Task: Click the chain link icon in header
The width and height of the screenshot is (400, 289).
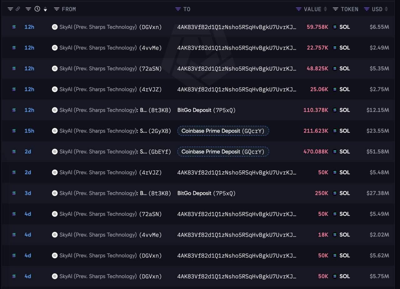Action: (x=18, y=9)
